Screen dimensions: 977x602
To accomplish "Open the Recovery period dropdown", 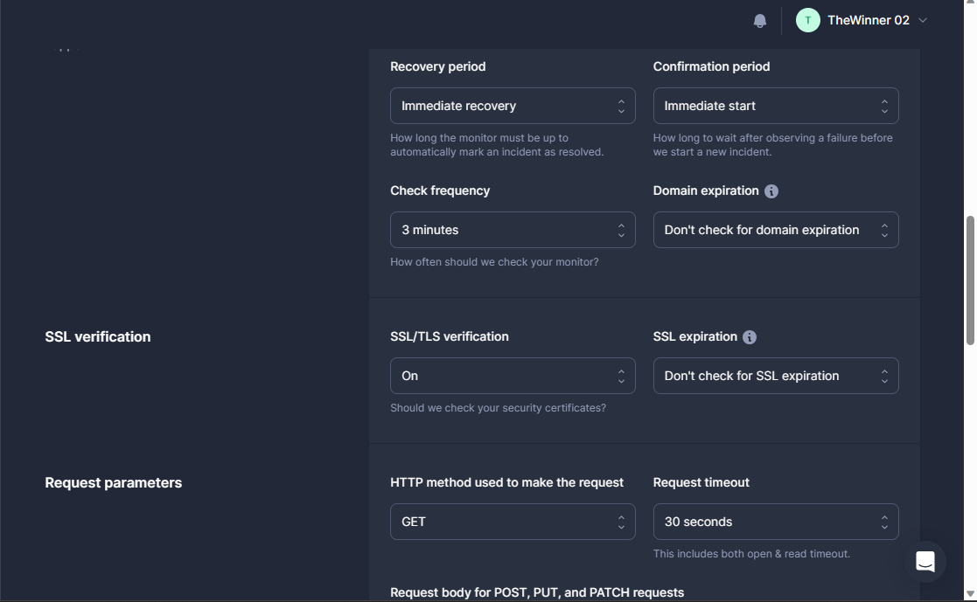I will pos(512,106).
